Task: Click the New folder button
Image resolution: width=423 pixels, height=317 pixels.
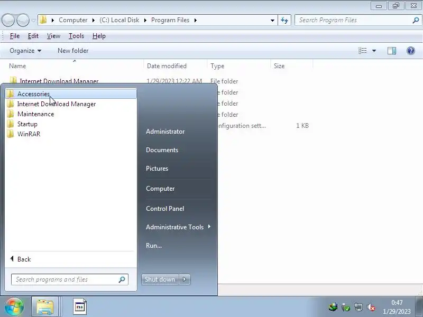Action: click(x=73, y=51)
